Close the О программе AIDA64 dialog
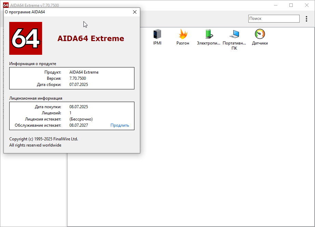 pos(135,12)
